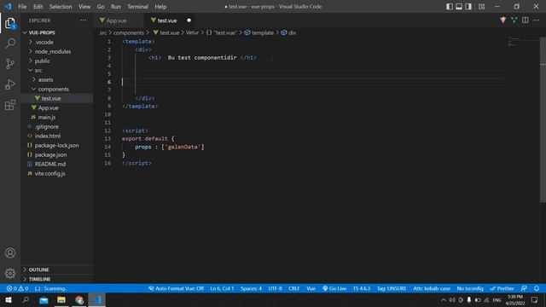Click the colorful gem icon in editor toolbar
The image size is (546, 307).
click(x=502, y=20)
